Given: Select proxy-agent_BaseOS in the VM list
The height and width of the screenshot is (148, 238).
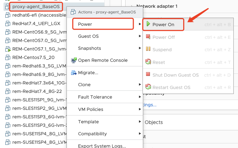Looking at the screenshot, I should (x=36, y=6).
